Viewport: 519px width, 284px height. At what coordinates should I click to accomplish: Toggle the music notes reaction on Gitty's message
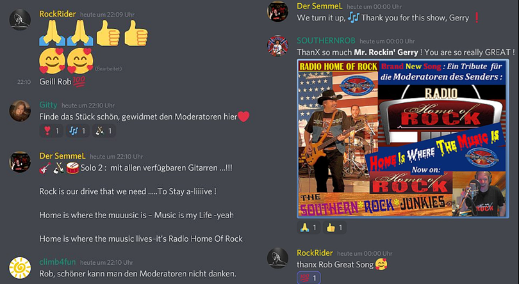(x=78, y=131)
